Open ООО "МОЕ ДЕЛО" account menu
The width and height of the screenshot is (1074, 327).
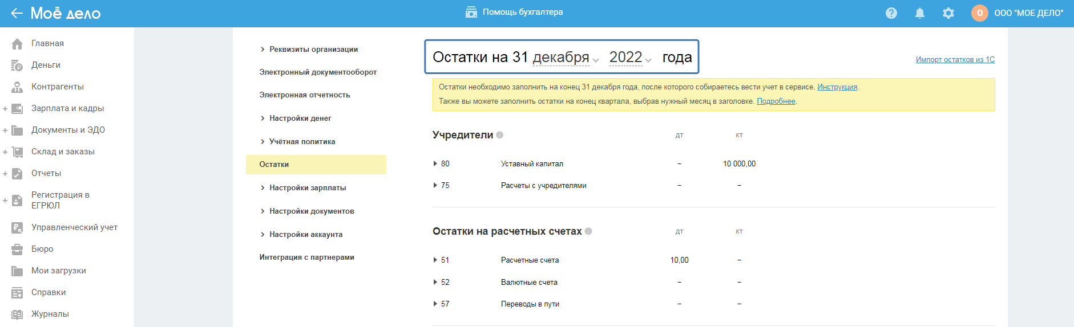coord(1029,13)
